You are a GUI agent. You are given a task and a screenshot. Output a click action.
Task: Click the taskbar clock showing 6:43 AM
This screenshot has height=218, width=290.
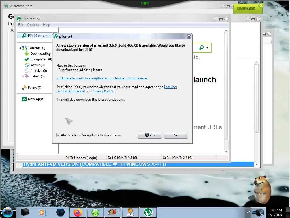275,213
